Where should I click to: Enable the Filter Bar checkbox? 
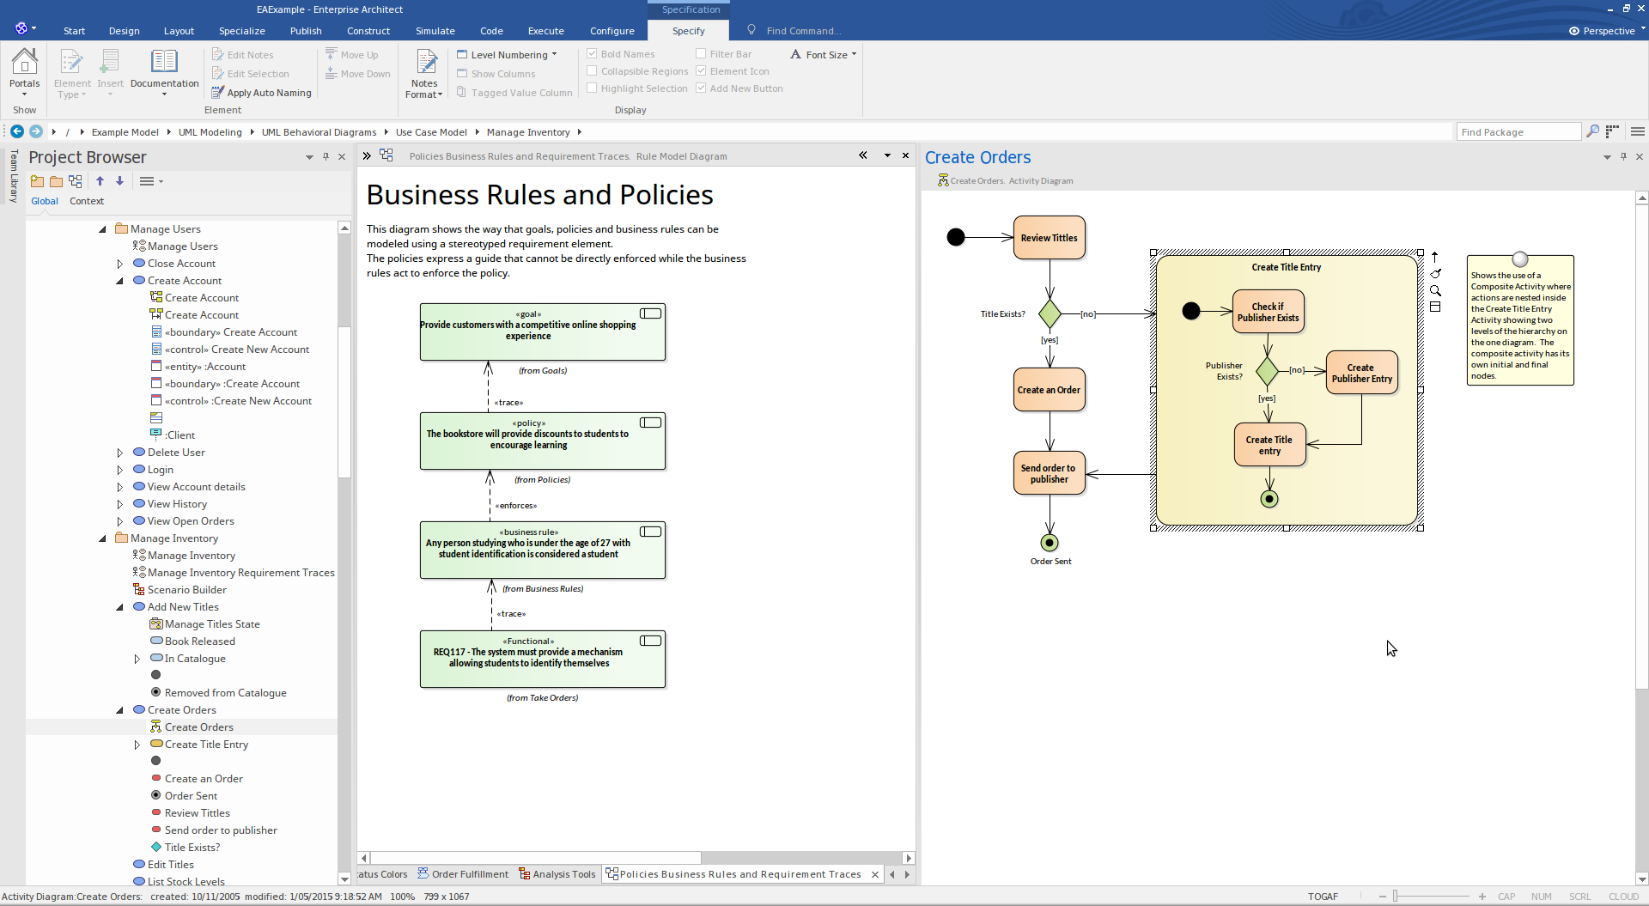click(701, 53)
